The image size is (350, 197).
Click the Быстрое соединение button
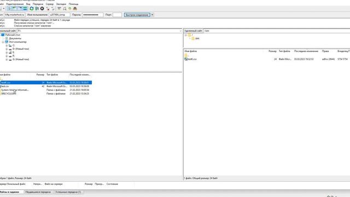click(x=137, y=15)
